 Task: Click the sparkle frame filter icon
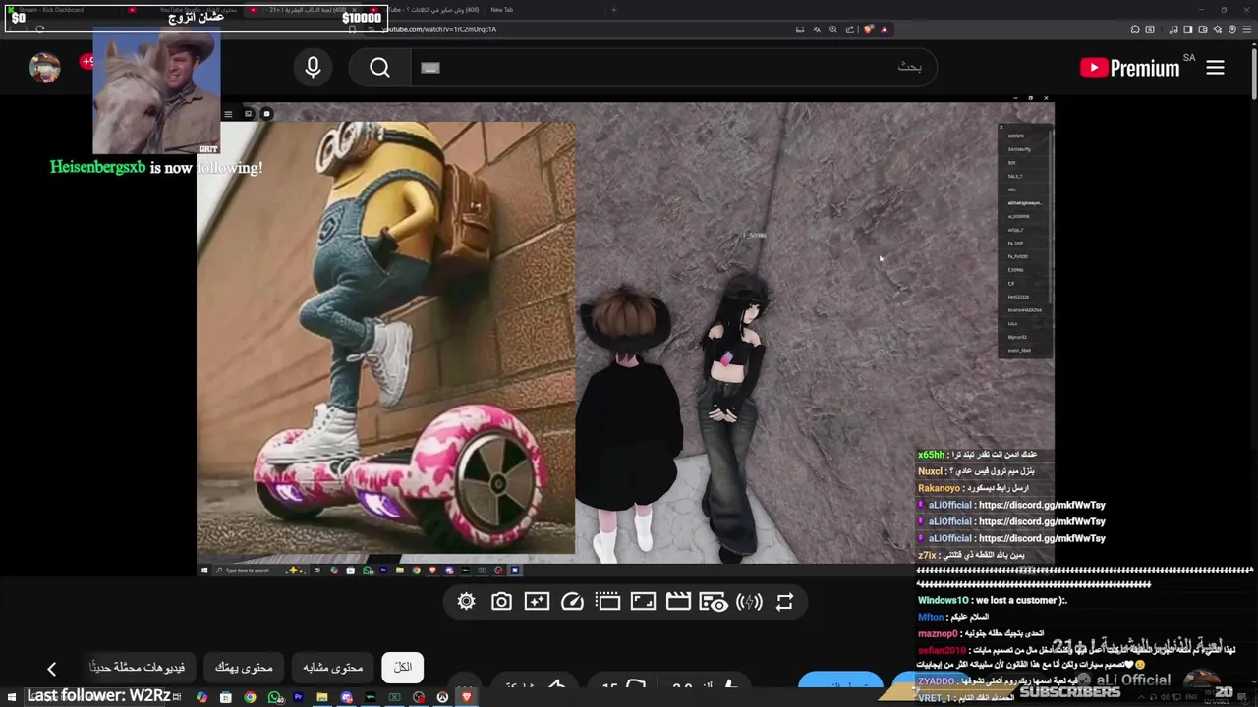point(537,602)
